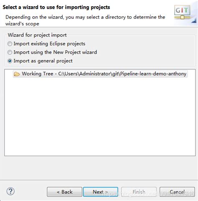The width and height of the screenshot is (198, 201).
Task: Select the Import as general project radio button
Action: coord(10,61)
